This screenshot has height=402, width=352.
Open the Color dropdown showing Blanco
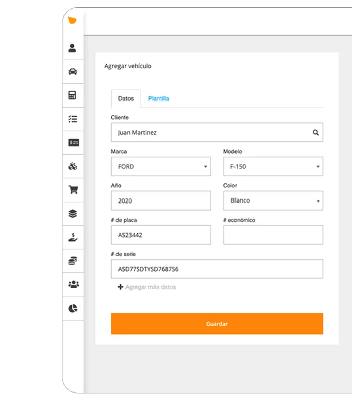click(273, 200)
